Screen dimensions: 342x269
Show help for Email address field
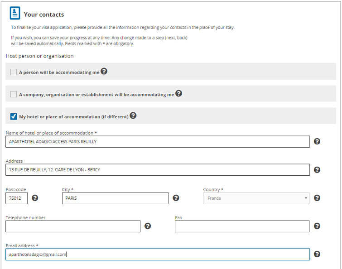(317, 254)
